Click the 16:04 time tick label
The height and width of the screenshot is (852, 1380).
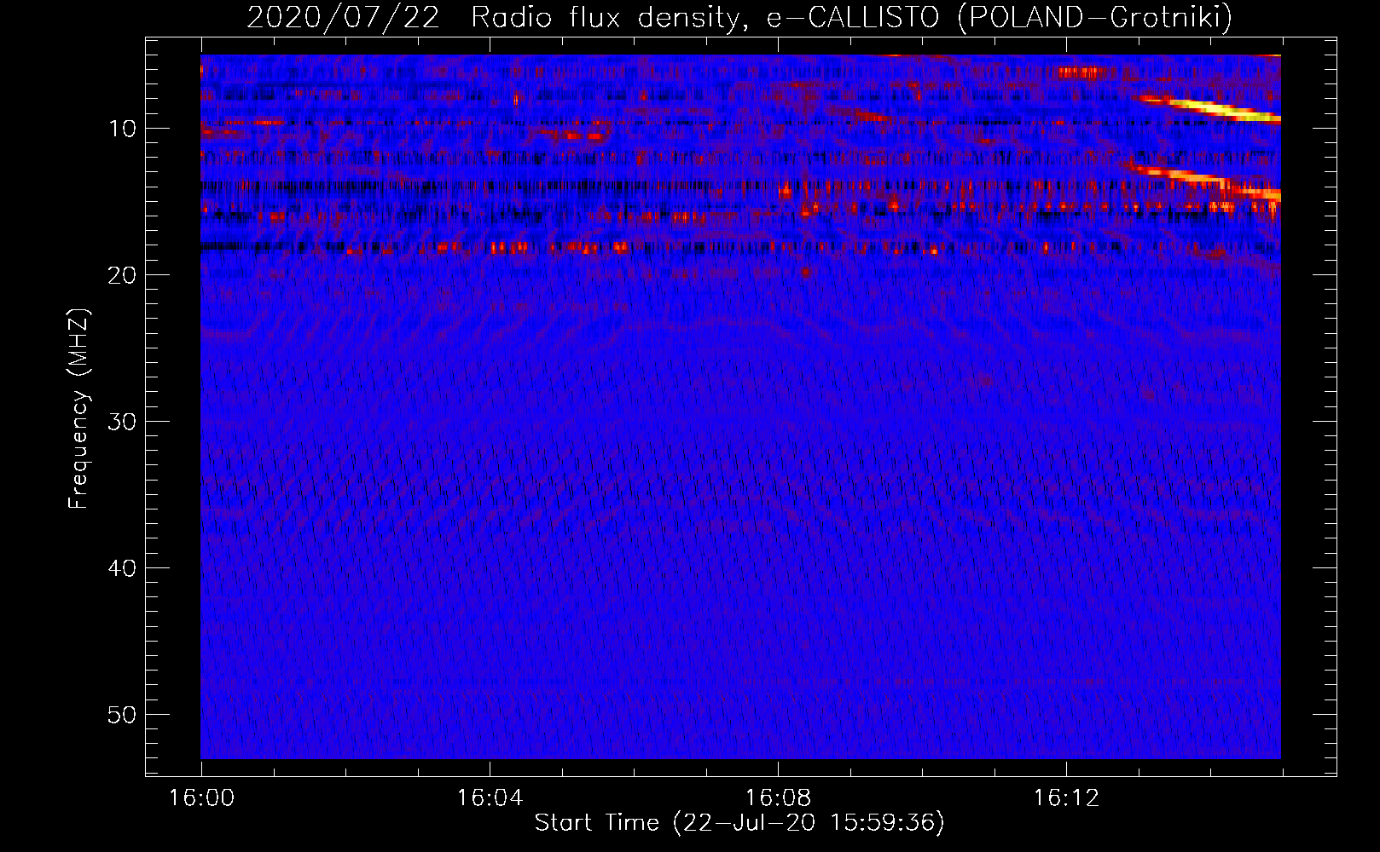click(x=490, y=798)
